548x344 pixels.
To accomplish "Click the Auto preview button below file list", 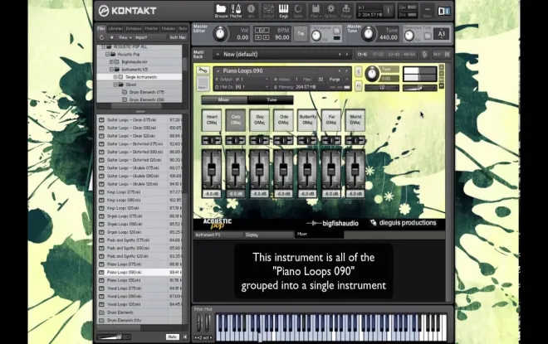I will pos(172,337).
